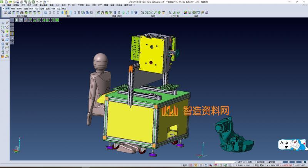The height and width of the screenshot is (168, 308).
Task: Open the 绝对 XY 上视图 workplane selector
Action: coord(245,163)
